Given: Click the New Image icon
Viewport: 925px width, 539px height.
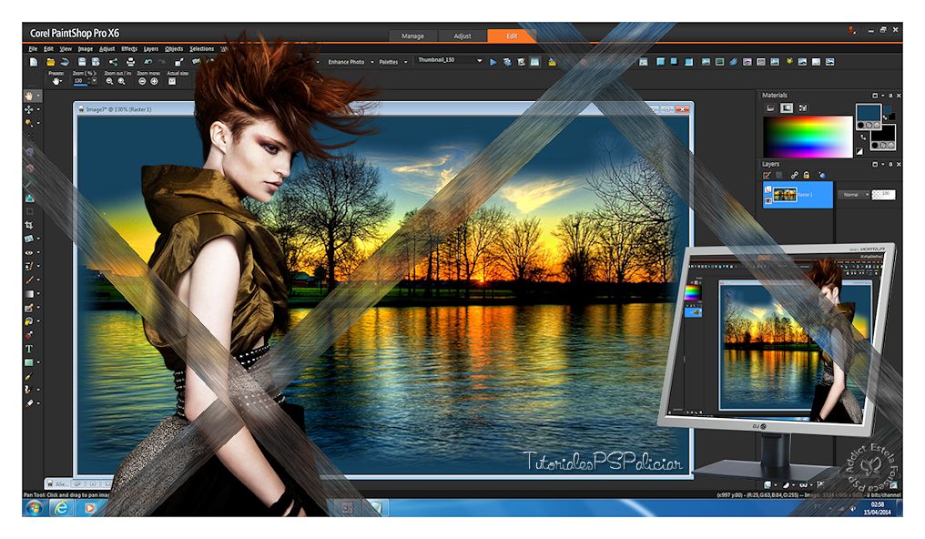Looking at the screenshot, I should click(x=34, y=62).
